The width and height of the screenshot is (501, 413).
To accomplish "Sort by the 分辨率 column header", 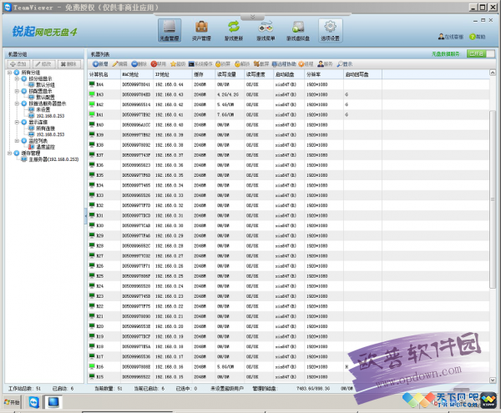I will pos(324,74).
